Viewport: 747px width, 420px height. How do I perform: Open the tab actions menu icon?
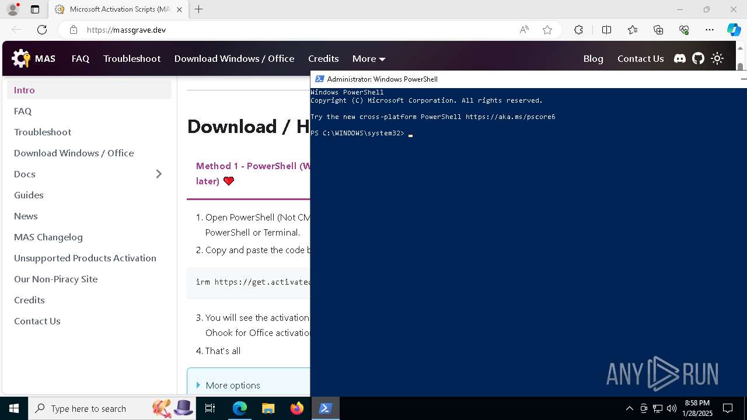(x=35, y=9)
